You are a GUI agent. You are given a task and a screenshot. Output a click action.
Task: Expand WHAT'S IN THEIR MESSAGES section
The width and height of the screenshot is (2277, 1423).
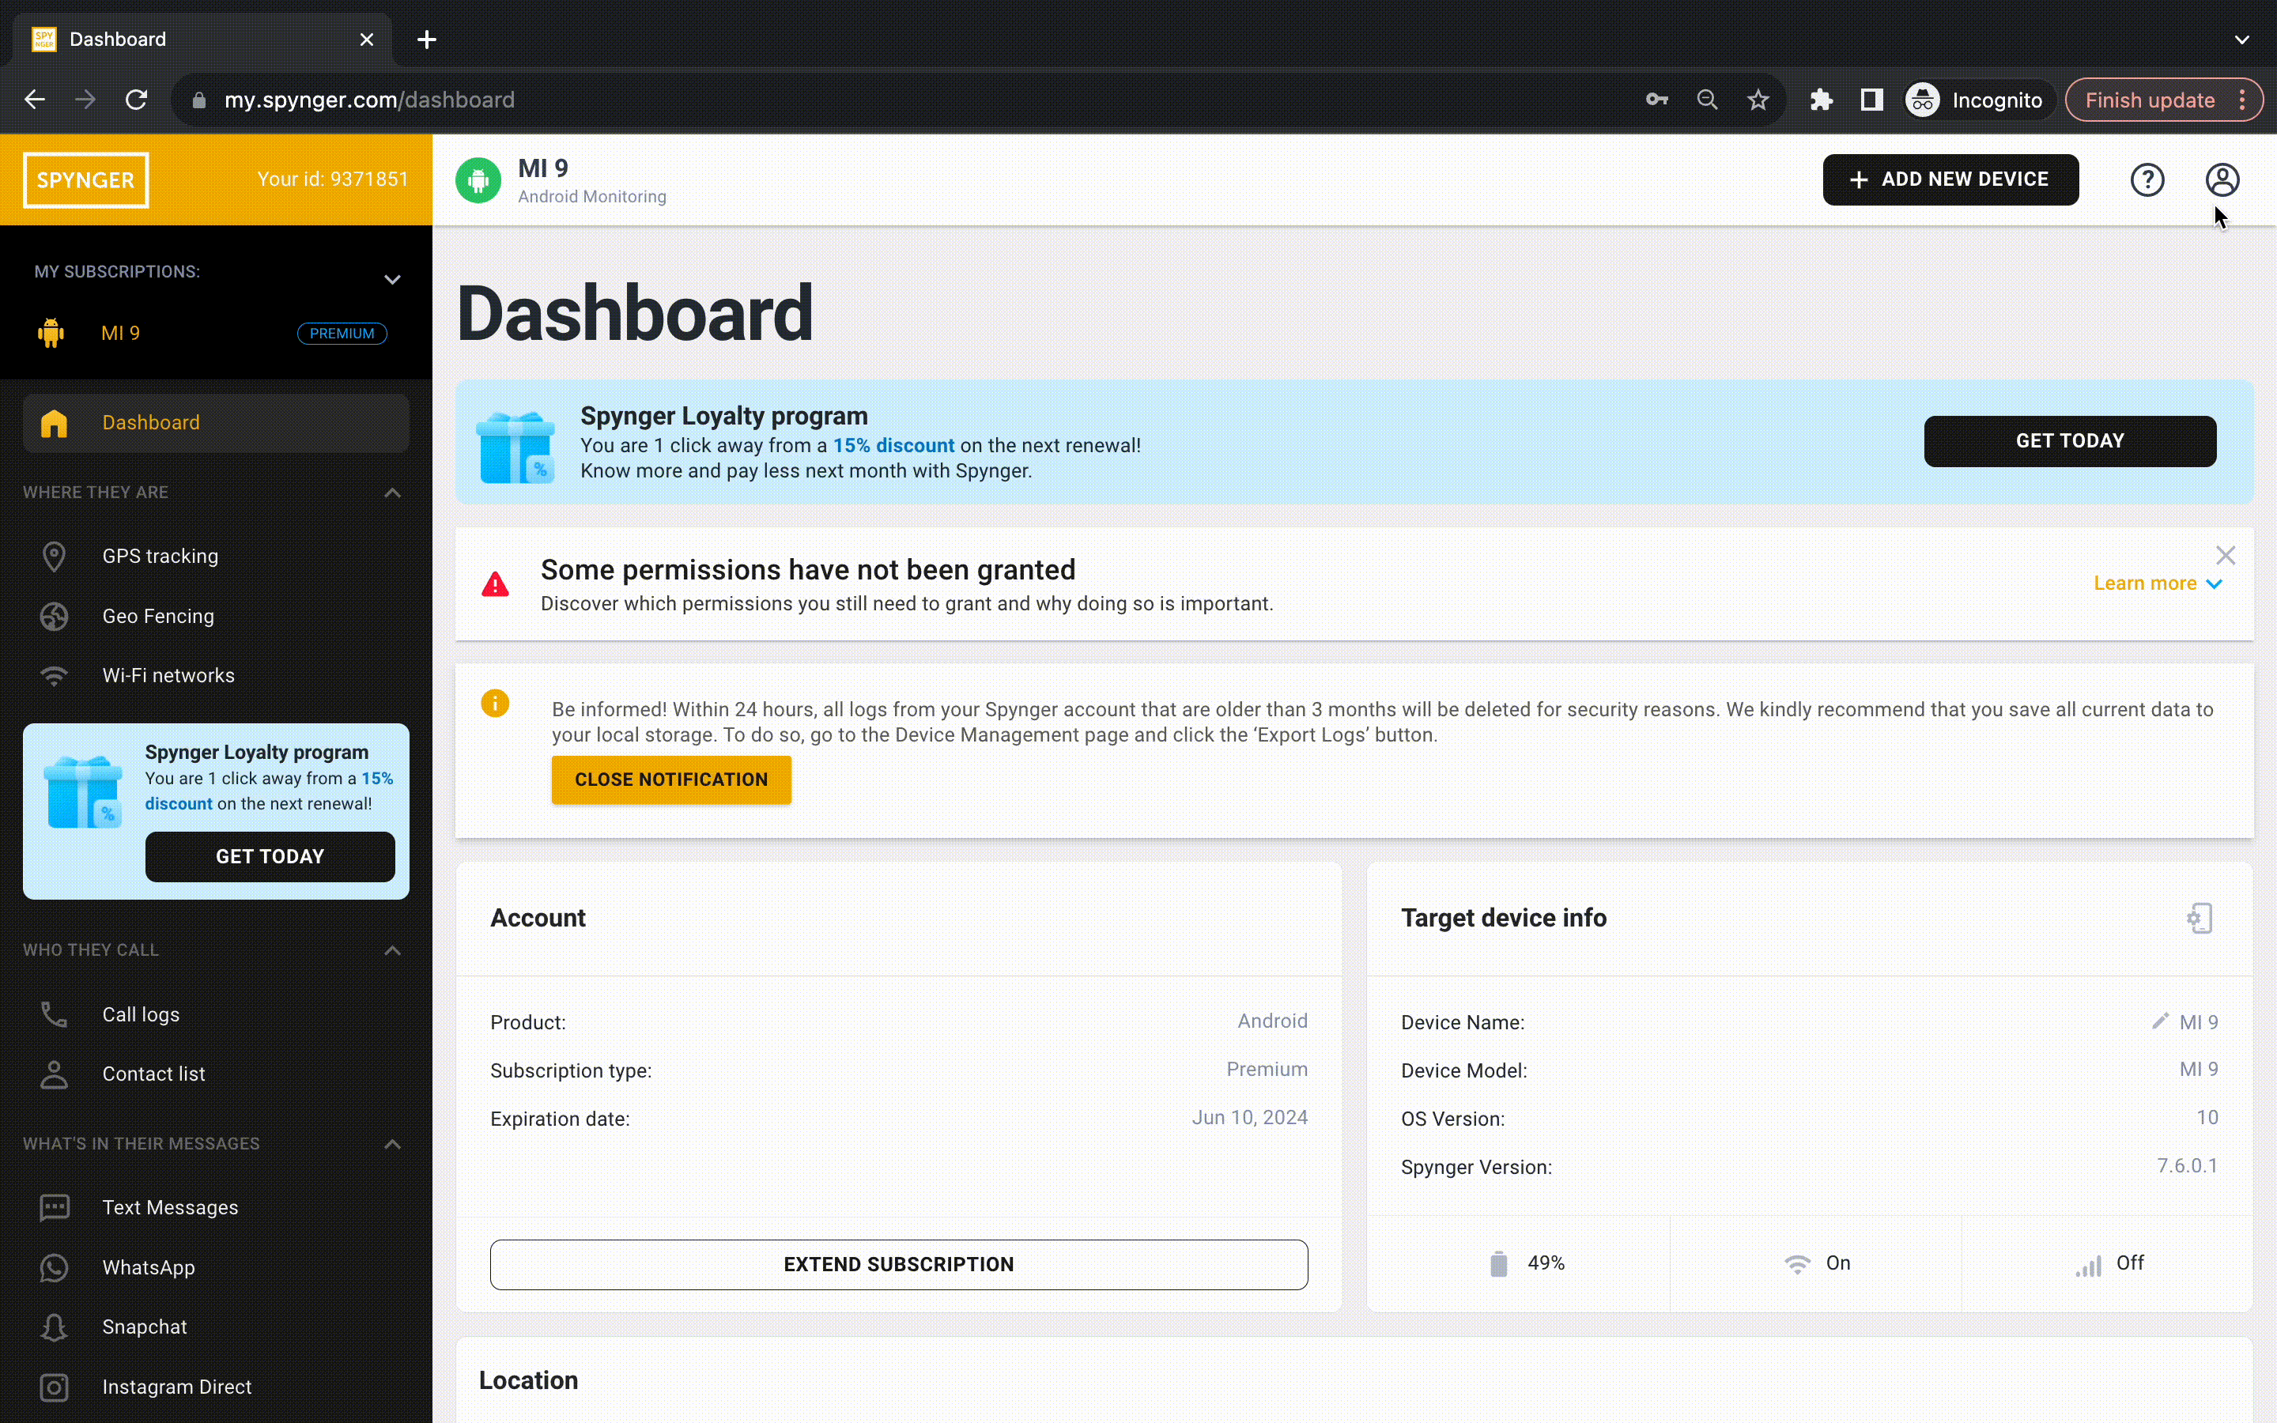coord(394,1142)
